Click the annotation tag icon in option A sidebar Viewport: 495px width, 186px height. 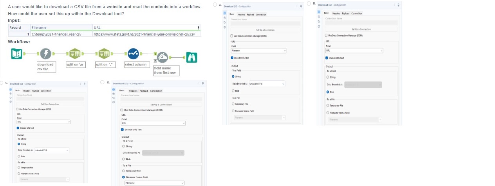point(225,23)
